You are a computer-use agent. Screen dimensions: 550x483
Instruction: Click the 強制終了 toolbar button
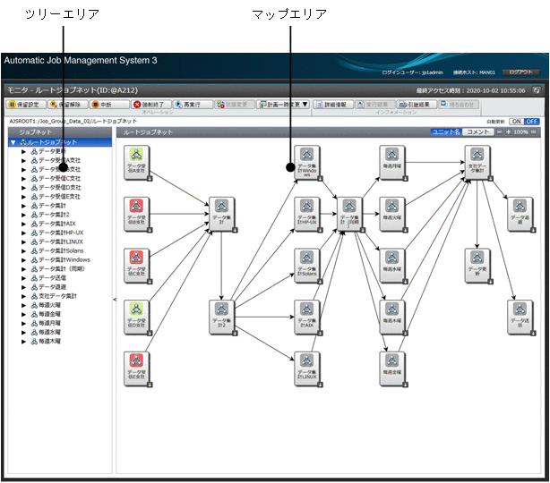click(150, 104)
